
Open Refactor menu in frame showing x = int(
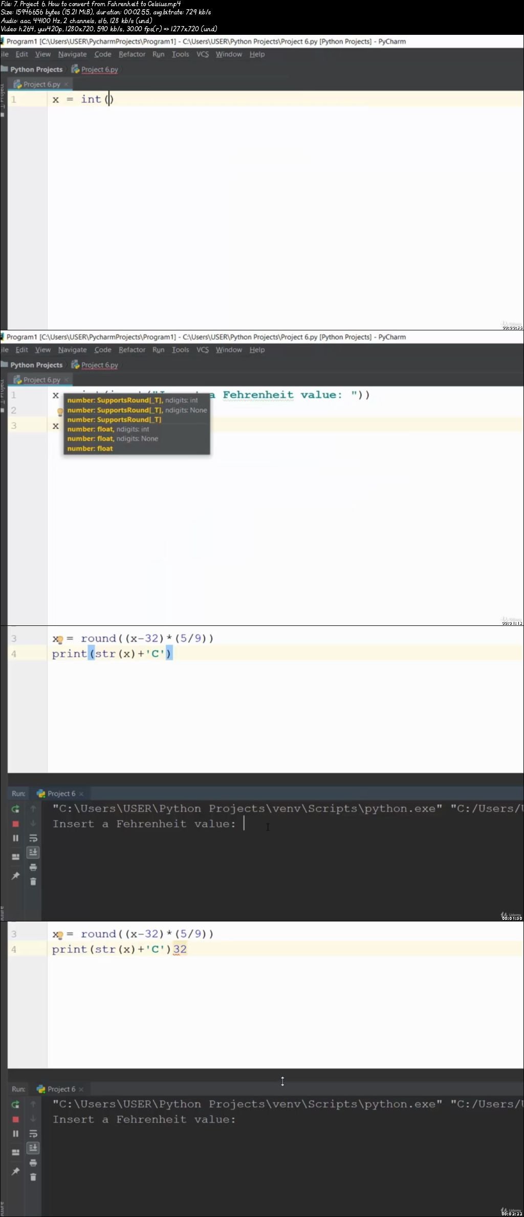[132, 54]
